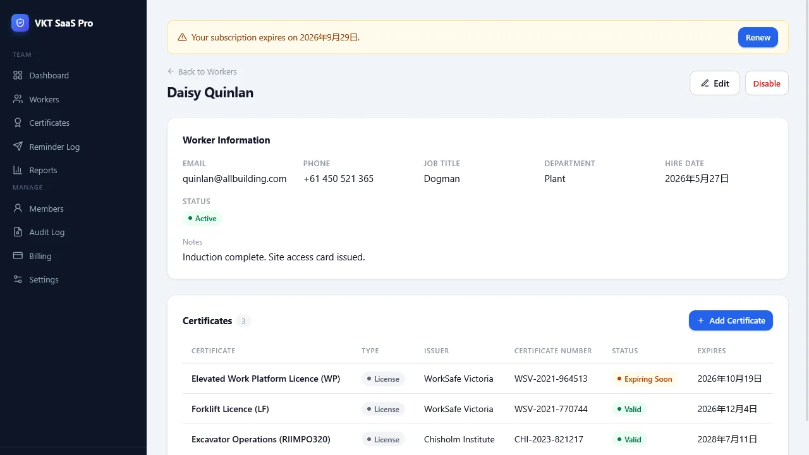
Task: Click the Valid badge for Forklift Licence
Action: pyautogui.click(x=629, y=409)
